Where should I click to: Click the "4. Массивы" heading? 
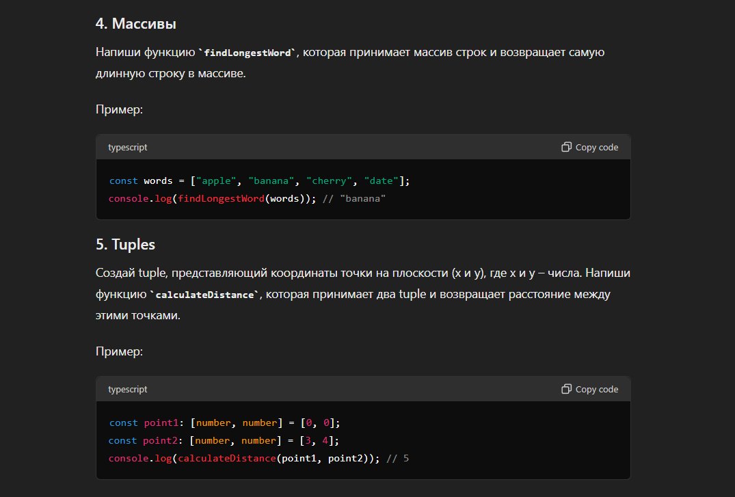136,24
